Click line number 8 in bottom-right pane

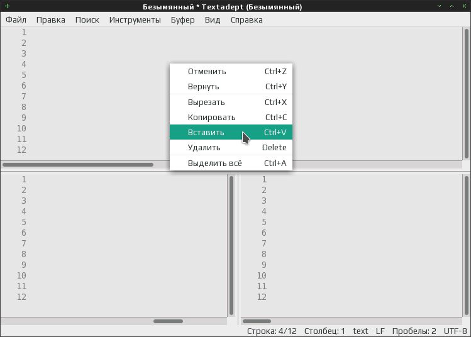264,254
